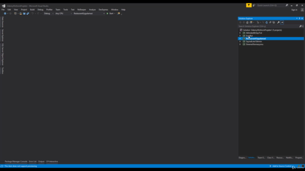Switch to the Diagnostic Tools panel tab
The image size is (305, 171).
pos(243,158)
